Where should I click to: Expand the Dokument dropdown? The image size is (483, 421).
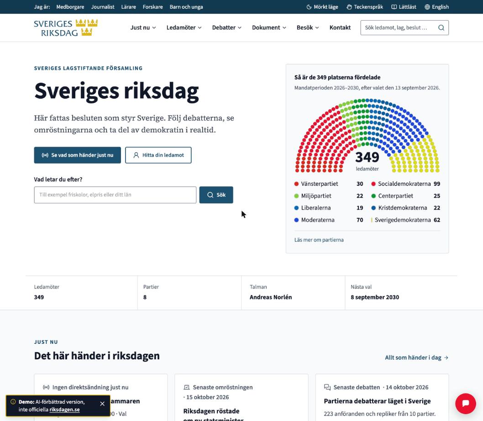(269, 28)
